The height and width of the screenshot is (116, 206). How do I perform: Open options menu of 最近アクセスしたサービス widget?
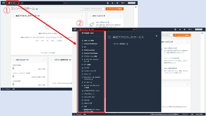click(82, 16)
